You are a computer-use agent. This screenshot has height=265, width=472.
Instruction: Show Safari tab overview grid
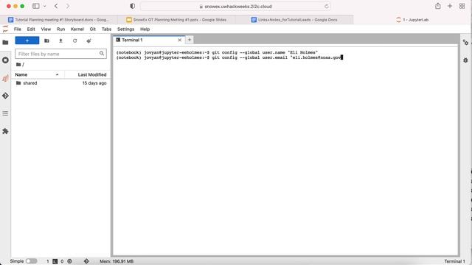tap(462, 6)
